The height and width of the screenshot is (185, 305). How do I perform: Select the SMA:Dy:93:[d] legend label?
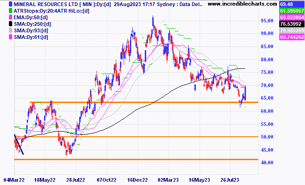tap(31, 30)
